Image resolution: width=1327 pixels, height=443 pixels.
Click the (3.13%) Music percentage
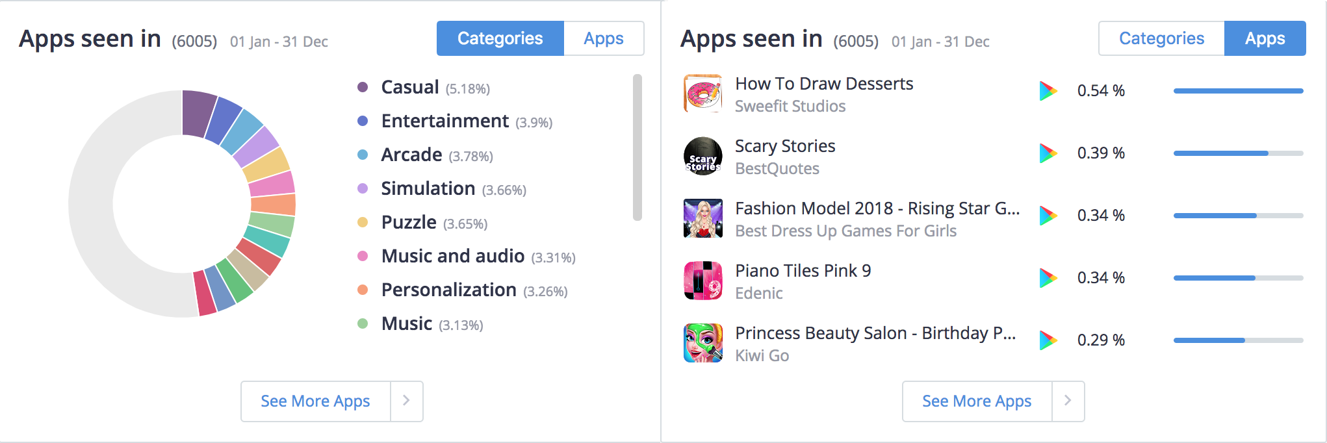tap(461, 325)
